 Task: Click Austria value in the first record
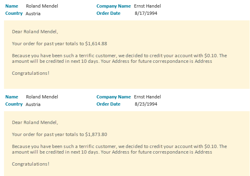point(33,14)
